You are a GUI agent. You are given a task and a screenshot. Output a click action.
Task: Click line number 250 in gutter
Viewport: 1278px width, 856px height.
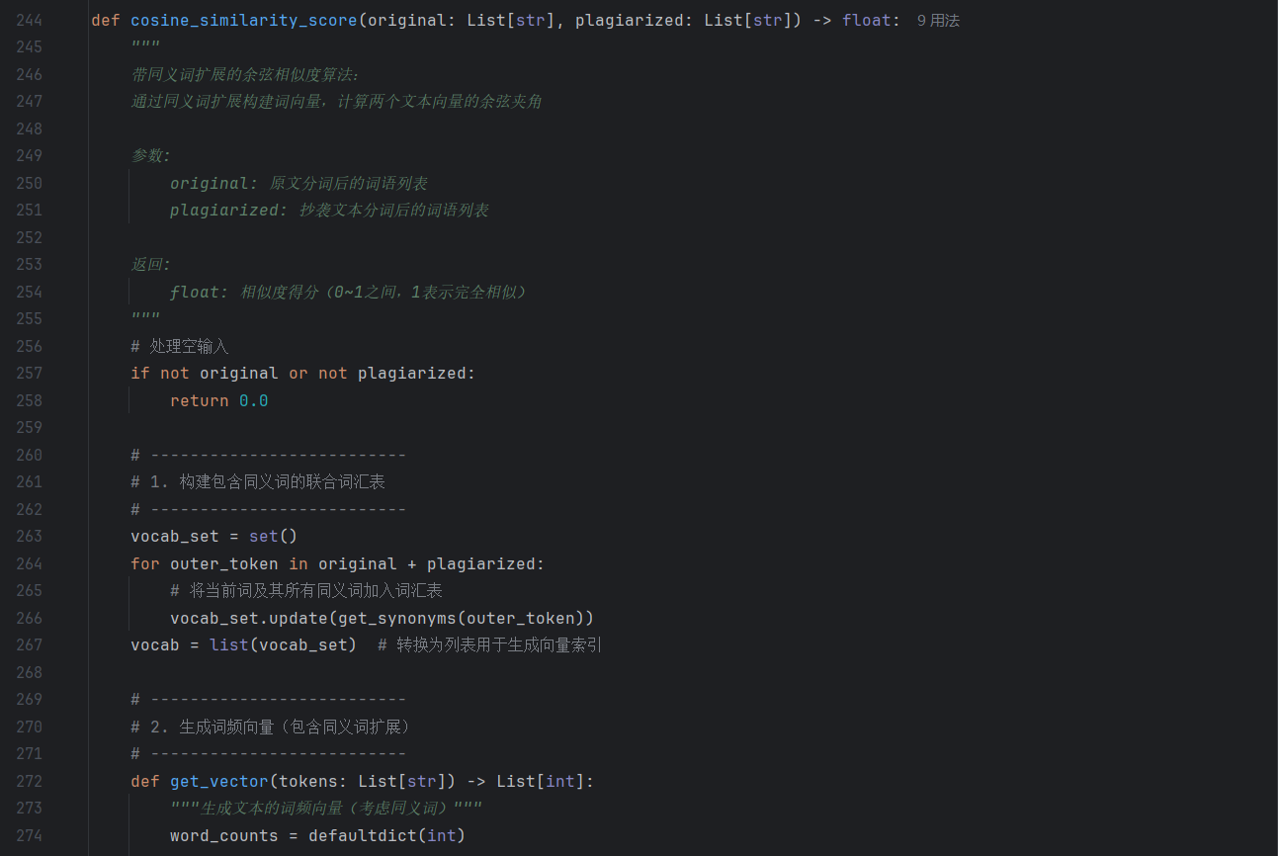tap(30, 183)
